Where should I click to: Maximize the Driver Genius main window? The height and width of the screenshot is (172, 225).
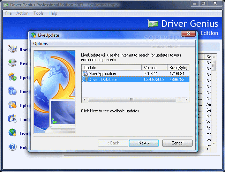[203, 3]
